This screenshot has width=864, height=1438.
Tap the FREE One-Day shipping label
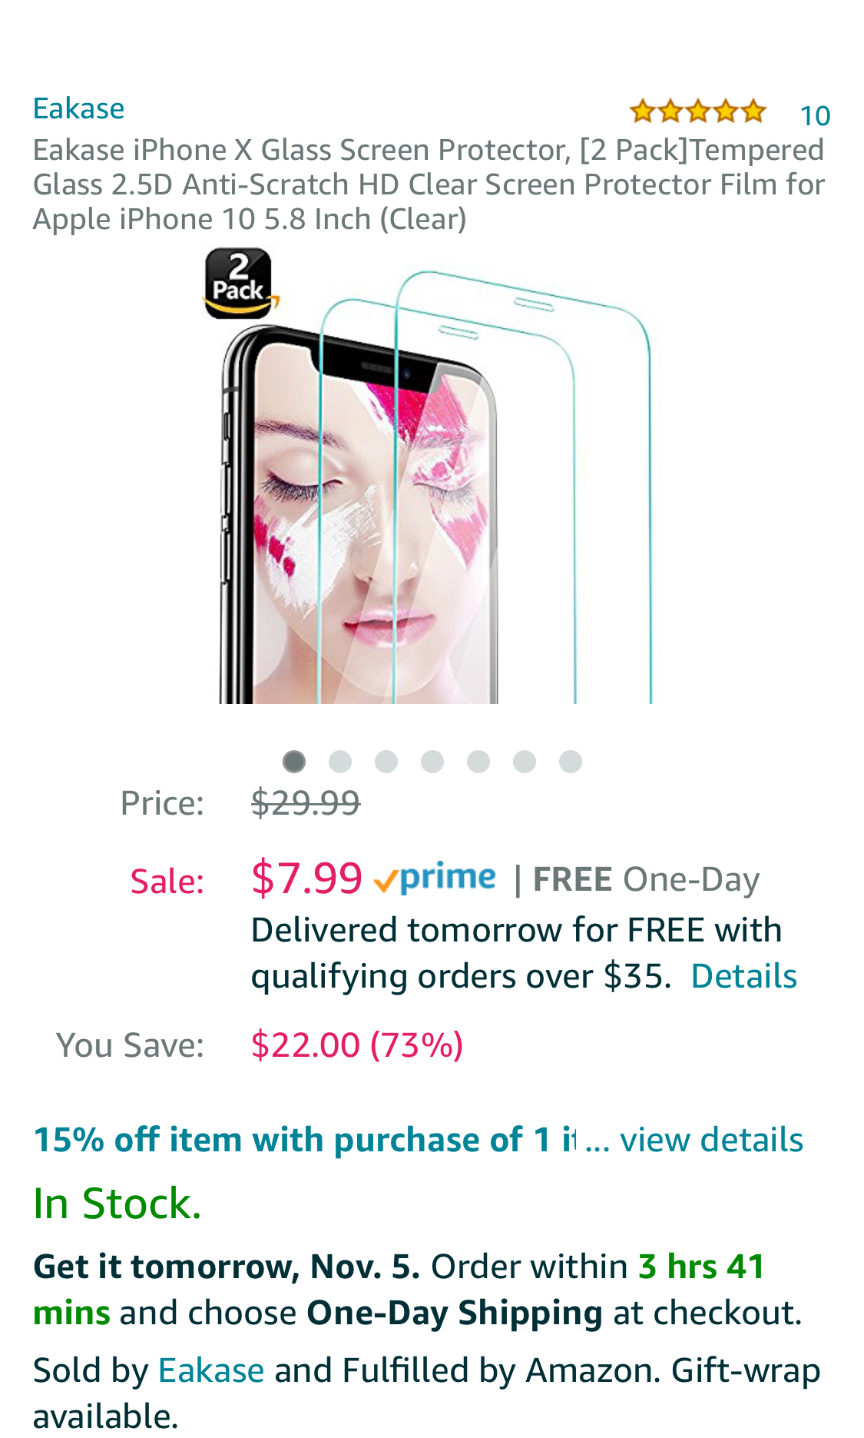[646, 879]
